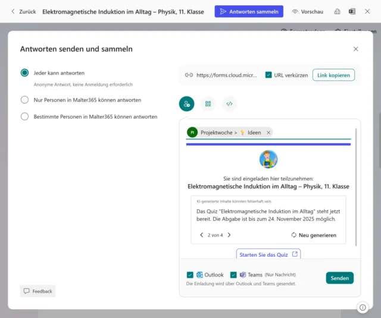Go back with the Zurück button

point(24,12)
